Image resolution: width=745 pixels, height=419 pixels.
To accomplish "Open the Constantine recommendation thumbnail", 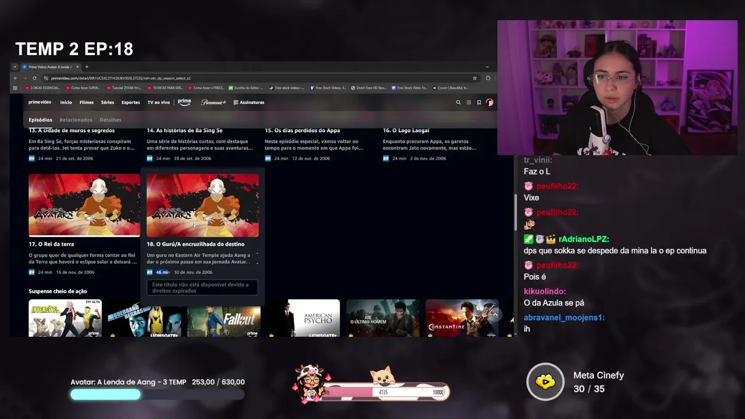I will pos(462,318).
